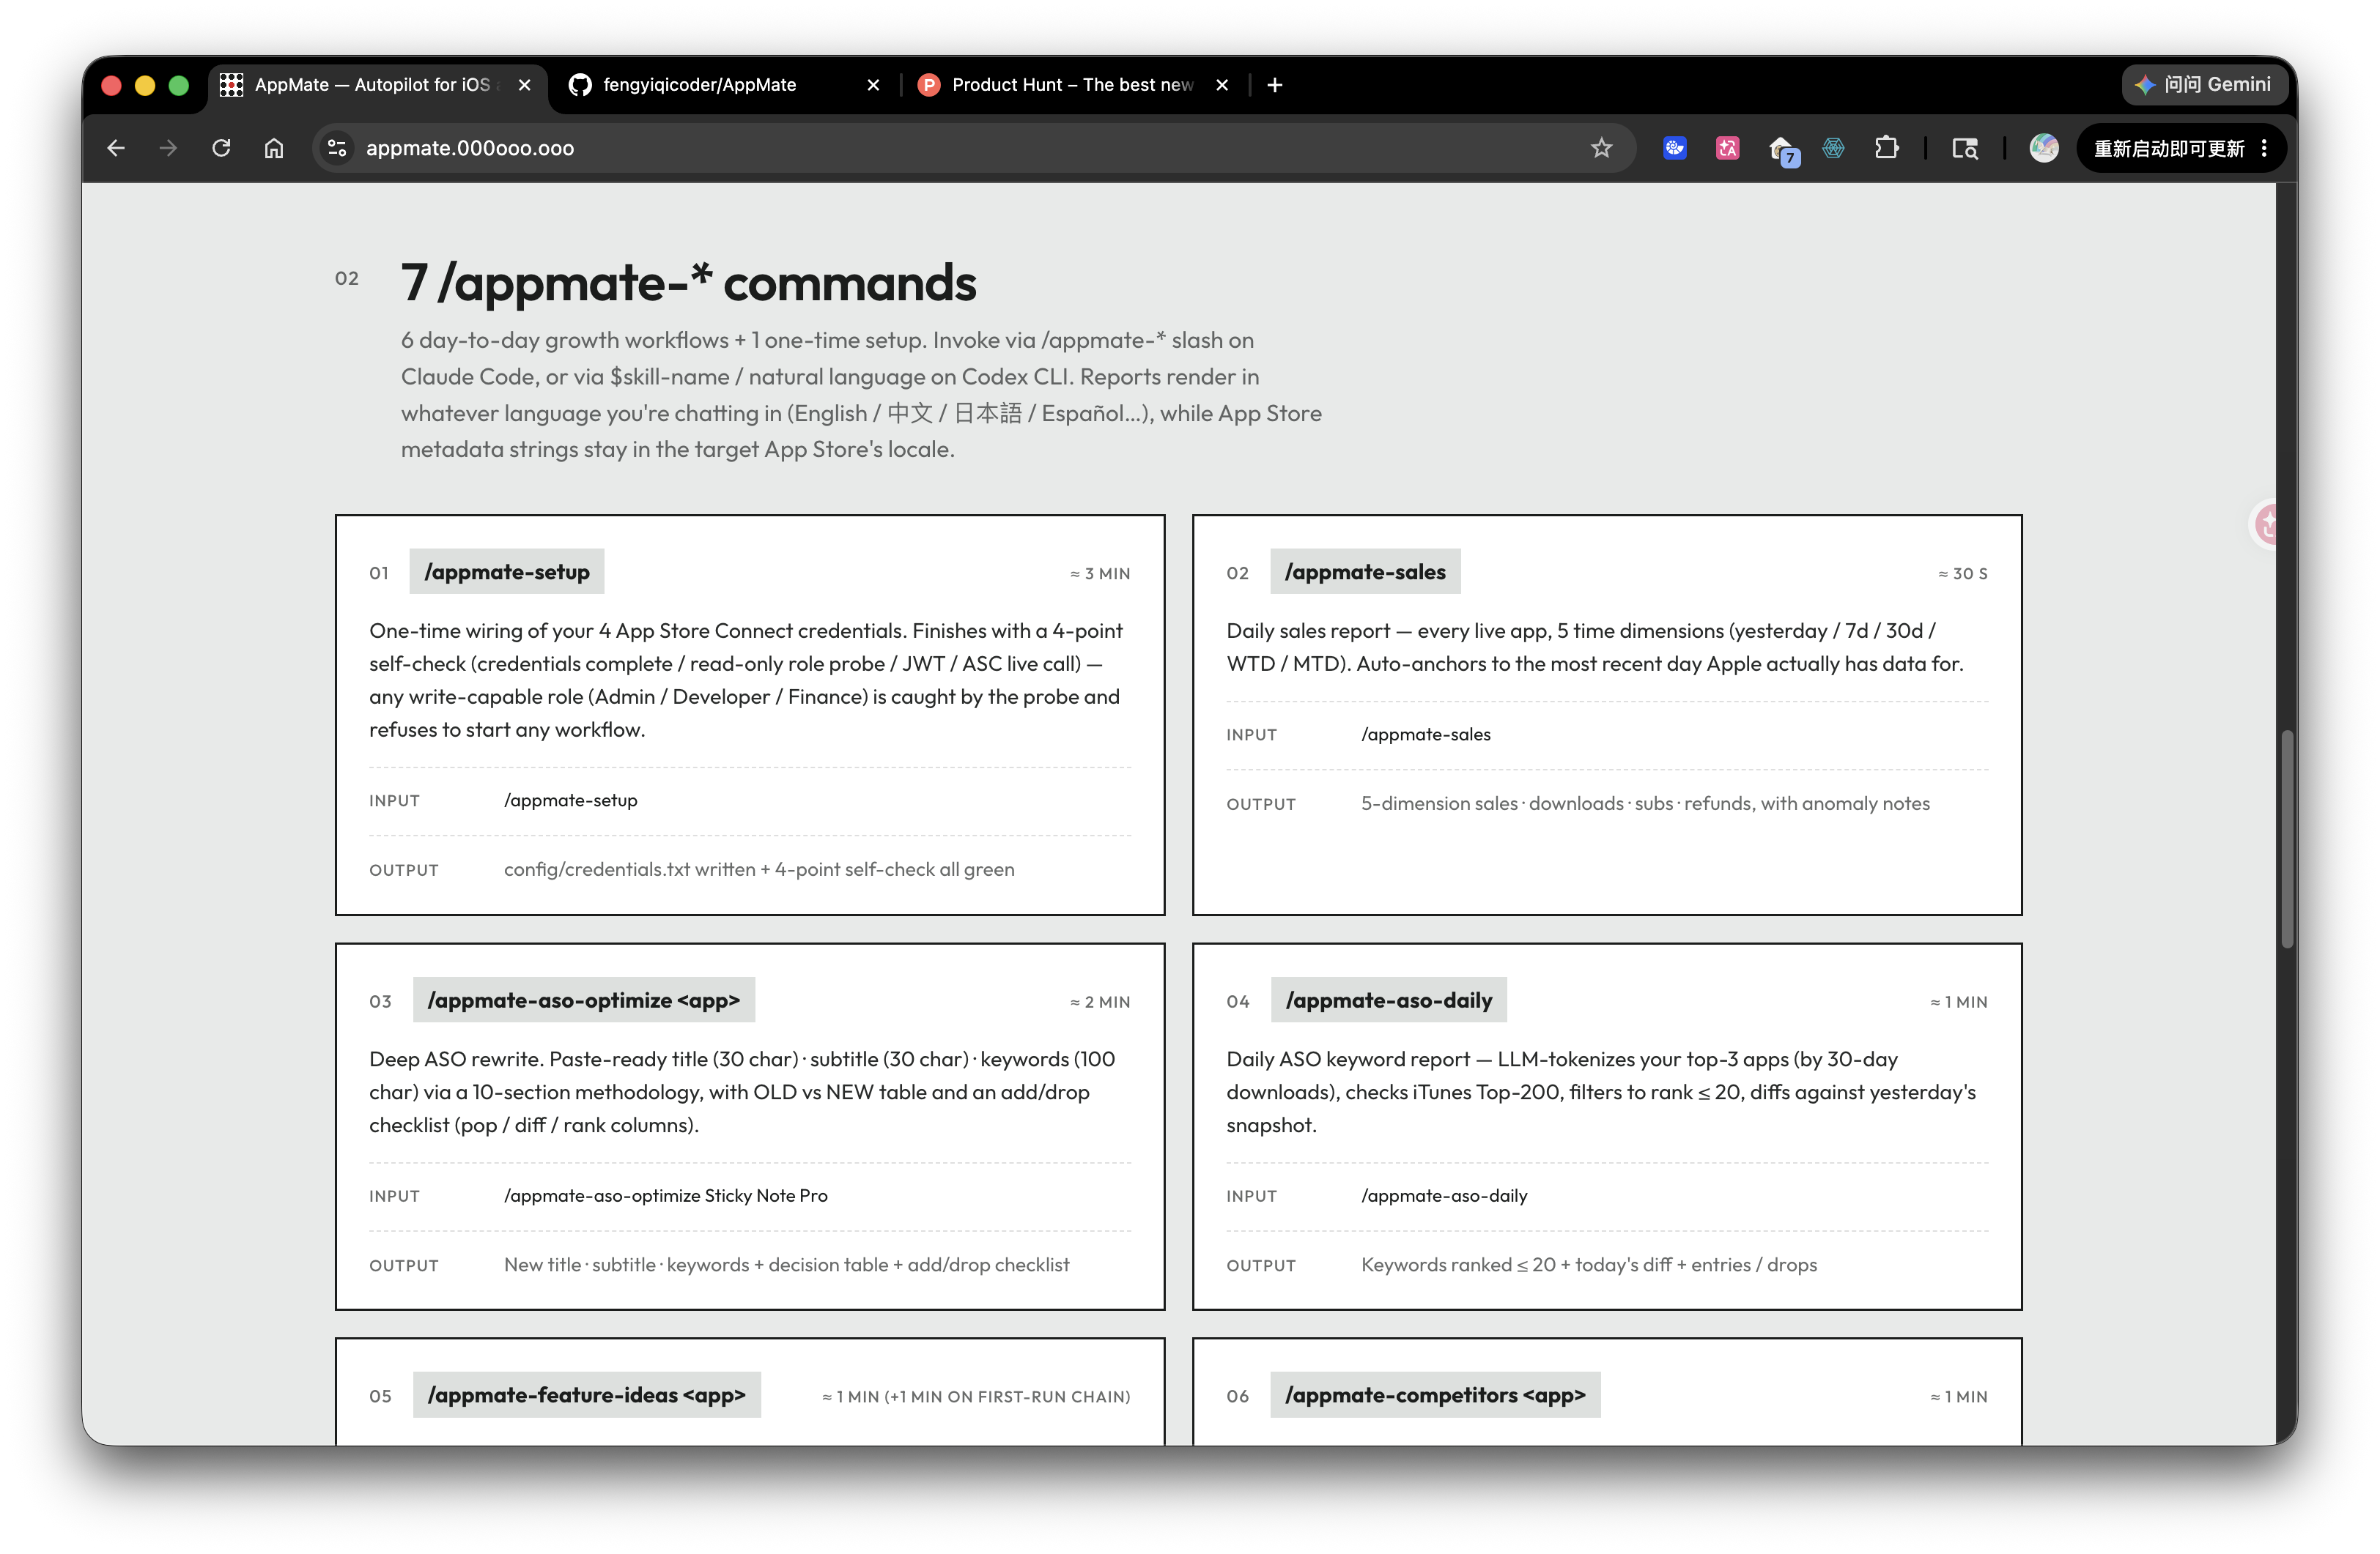Click the input value '/appmate-sales' in card 02
The image size is (2380, 1554).
[x=1426, y=735]
